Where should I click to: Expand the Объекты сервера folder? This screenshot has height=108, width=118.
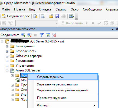coord(7,56)
